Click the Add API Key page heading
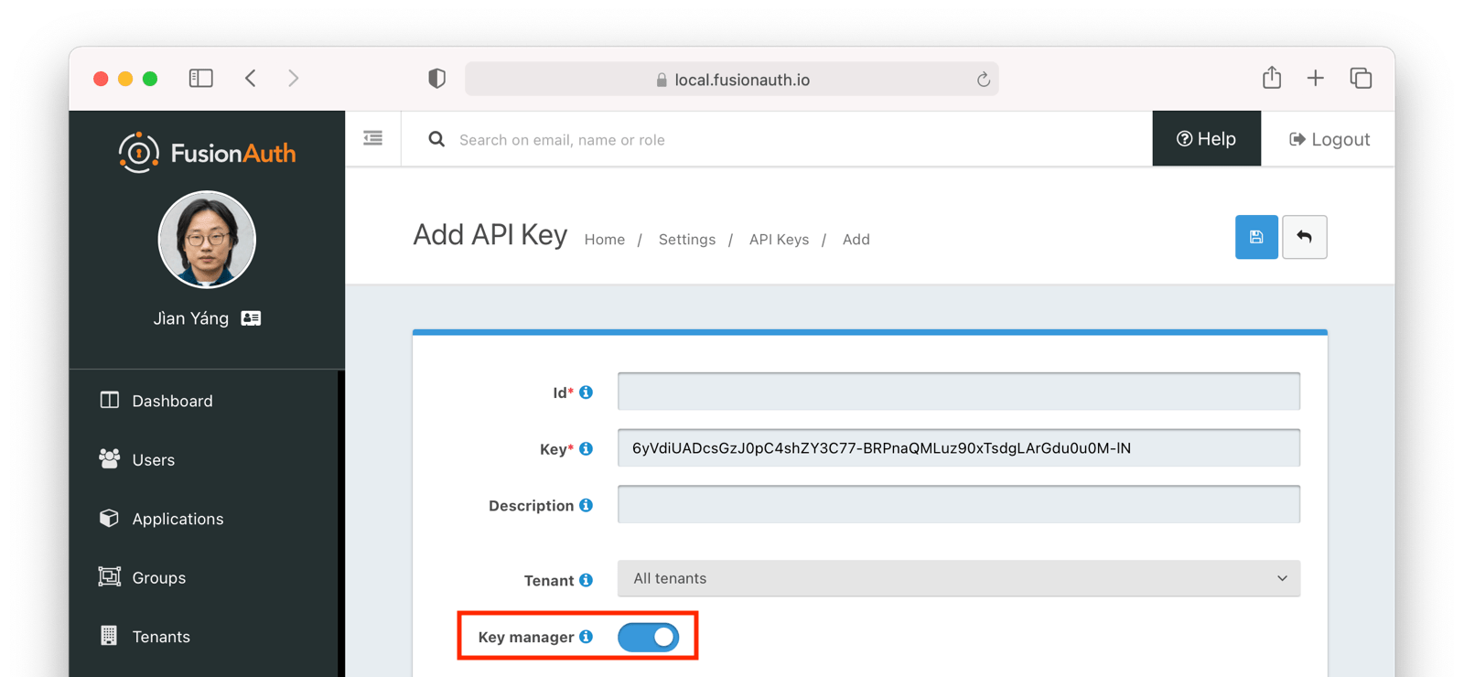The height and width of the screenshot is (677, 1464). (490, 235)
